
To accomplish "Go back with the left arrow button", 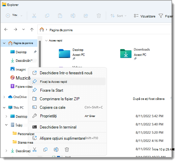I will click(x=6, y=30).
